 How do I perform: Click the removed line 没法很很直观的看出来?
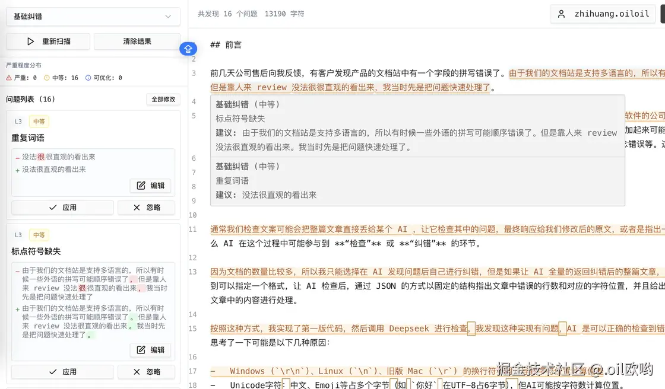pos(59,157)
